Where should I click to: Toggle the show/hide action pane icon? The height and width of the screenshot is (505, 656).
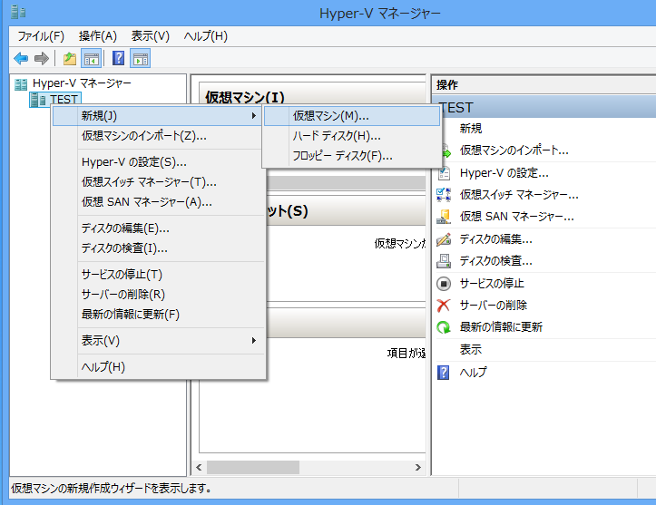point(141,59)
